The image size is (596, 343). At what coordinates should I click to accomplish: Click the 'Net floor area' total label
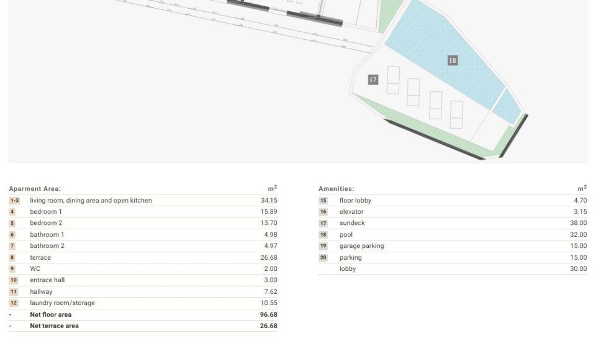(50, 315)
